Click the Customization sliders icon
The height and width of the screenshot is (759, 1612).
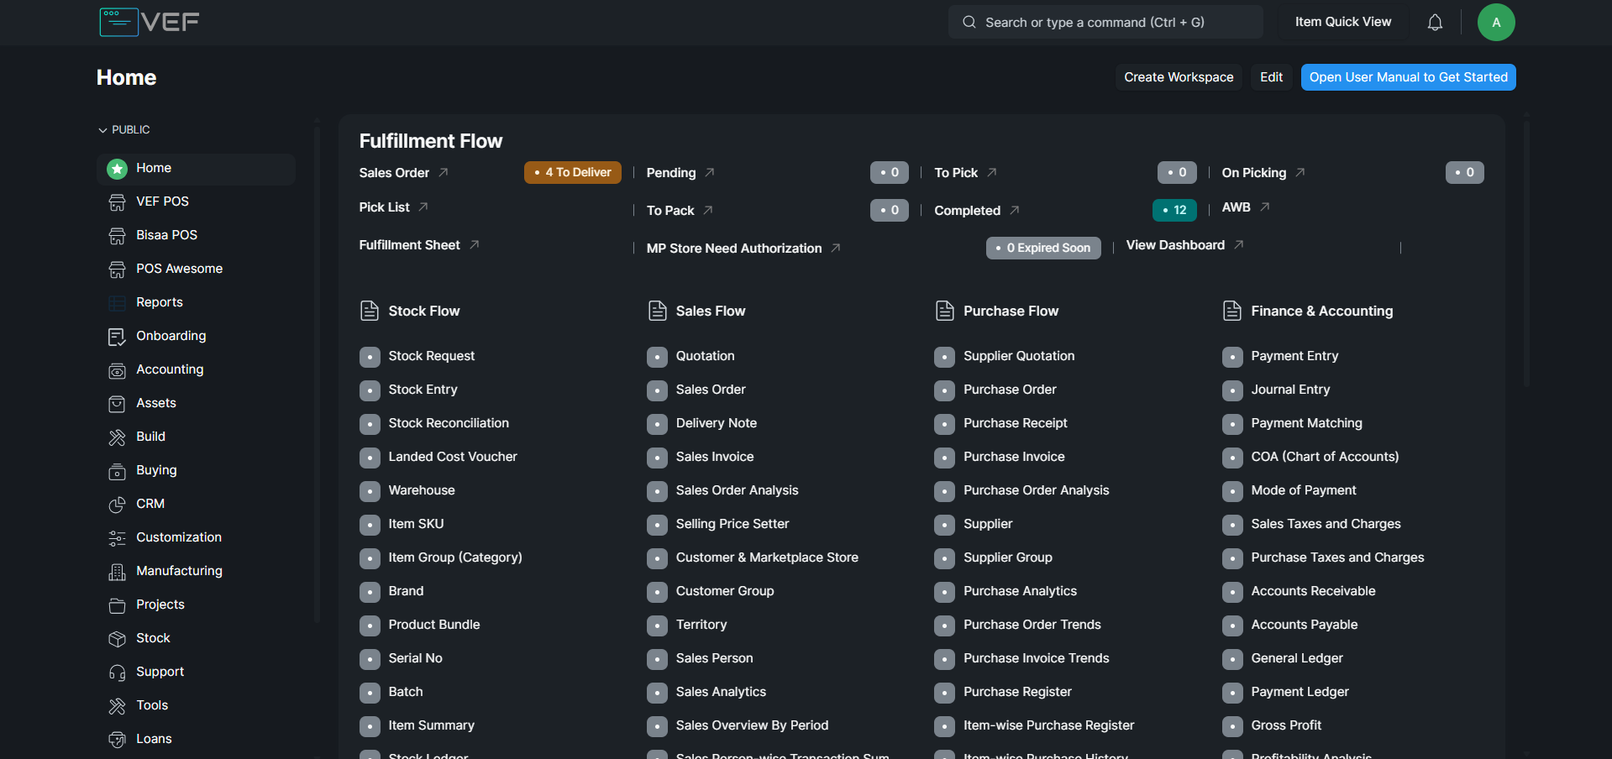(x=117, y=538)
